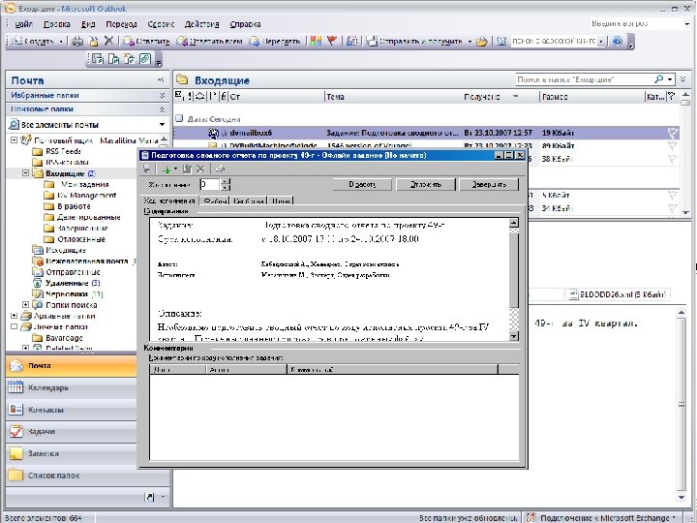Click the 'Отложить' button in task window
The image size is (697, 523).
tap(426, 185)
